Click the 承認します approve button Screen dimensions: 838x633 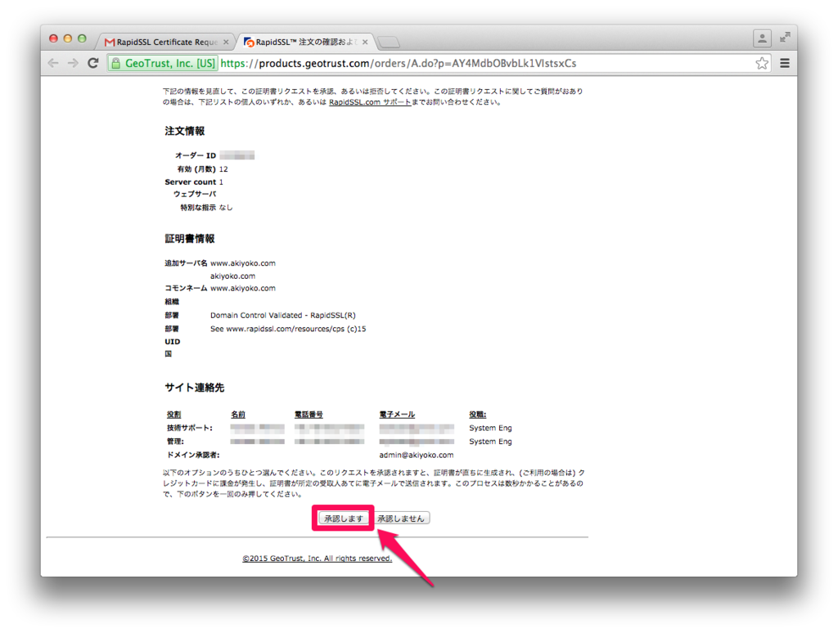(343, 519)
